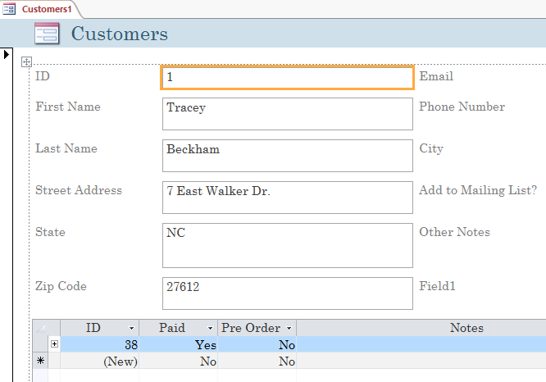
Task: Click the Customers1 tab form icon
Action: point(9,9)
